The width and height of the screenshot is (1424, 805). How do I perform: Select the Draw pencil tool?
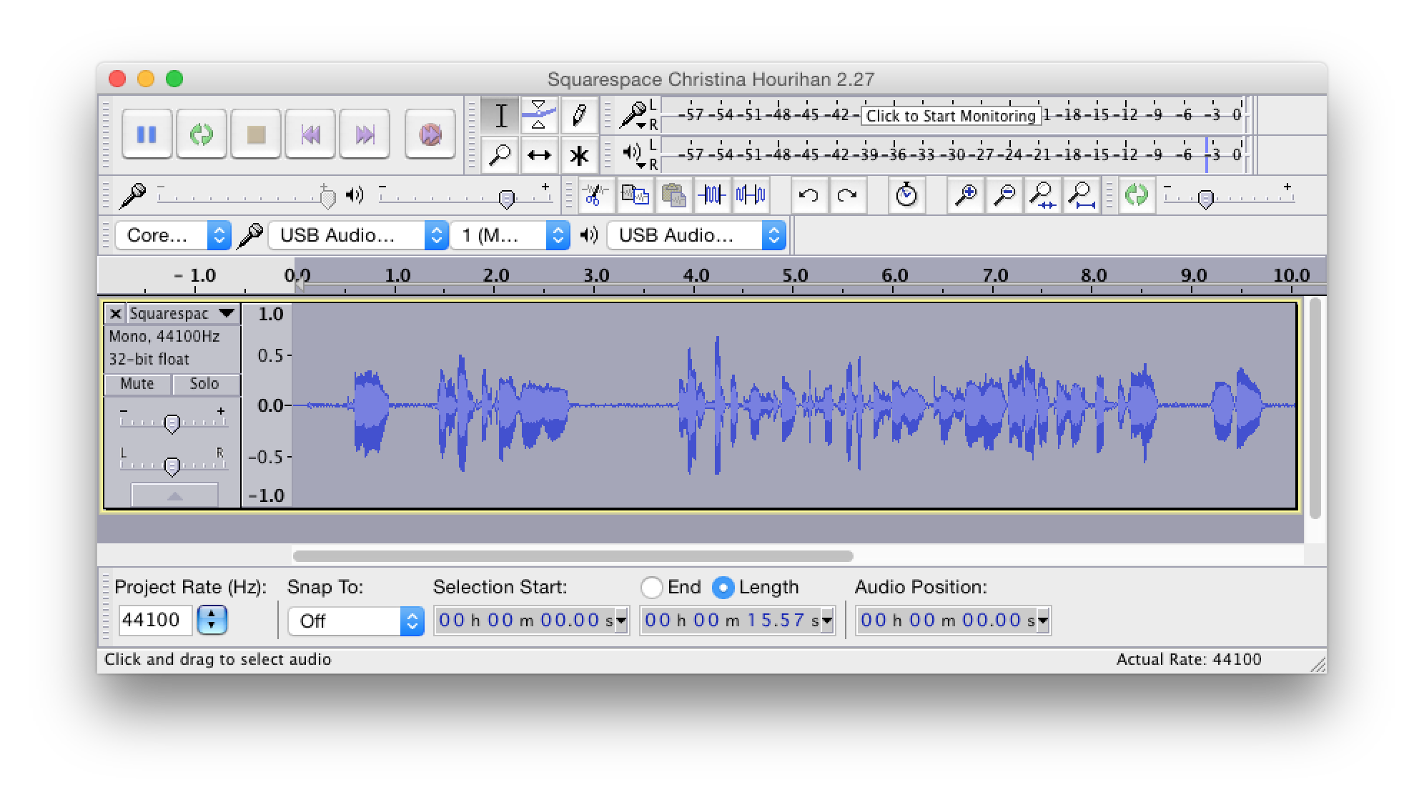tap(578, 115)
